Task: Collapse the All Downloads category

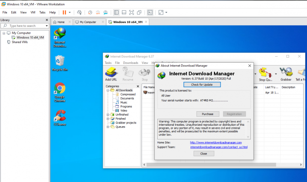Action: point(108,90)
